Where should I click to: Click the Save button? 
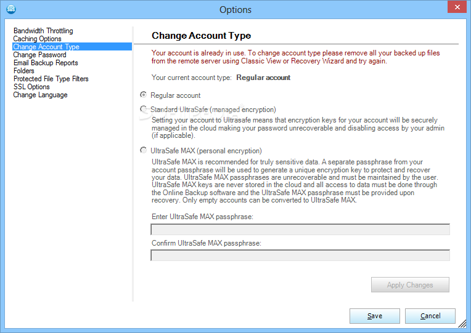375,316
